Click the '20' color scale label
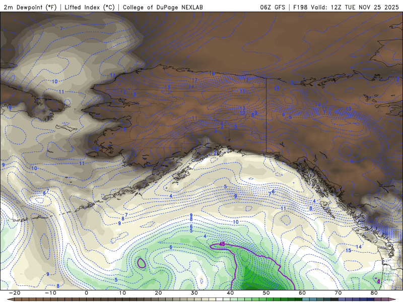The image size is (403, 302). click(158, 293)
